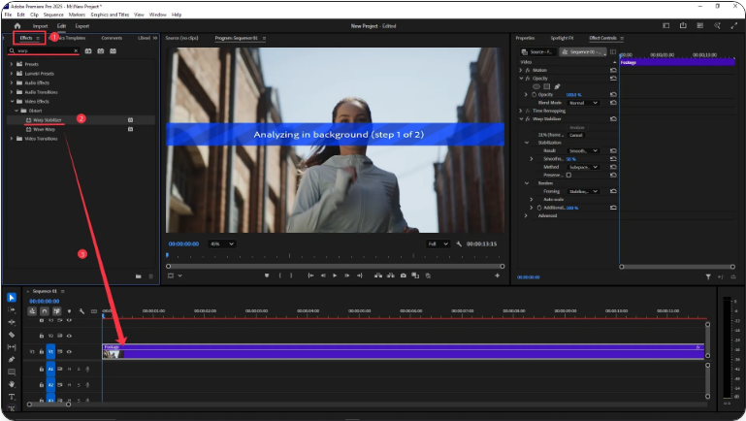Image resolution: width=746 pixels, height=421 pixels.
Task: Open the Blend Mode dropdown
Action: pyautogui.click(x=583, y=102)
